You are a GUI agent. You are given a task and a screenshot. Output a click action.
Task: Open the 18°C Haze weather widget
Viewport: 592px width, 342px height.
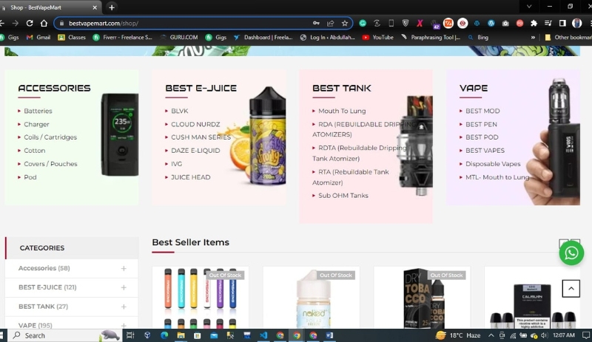pyautogui.click(x=458, y=335)
